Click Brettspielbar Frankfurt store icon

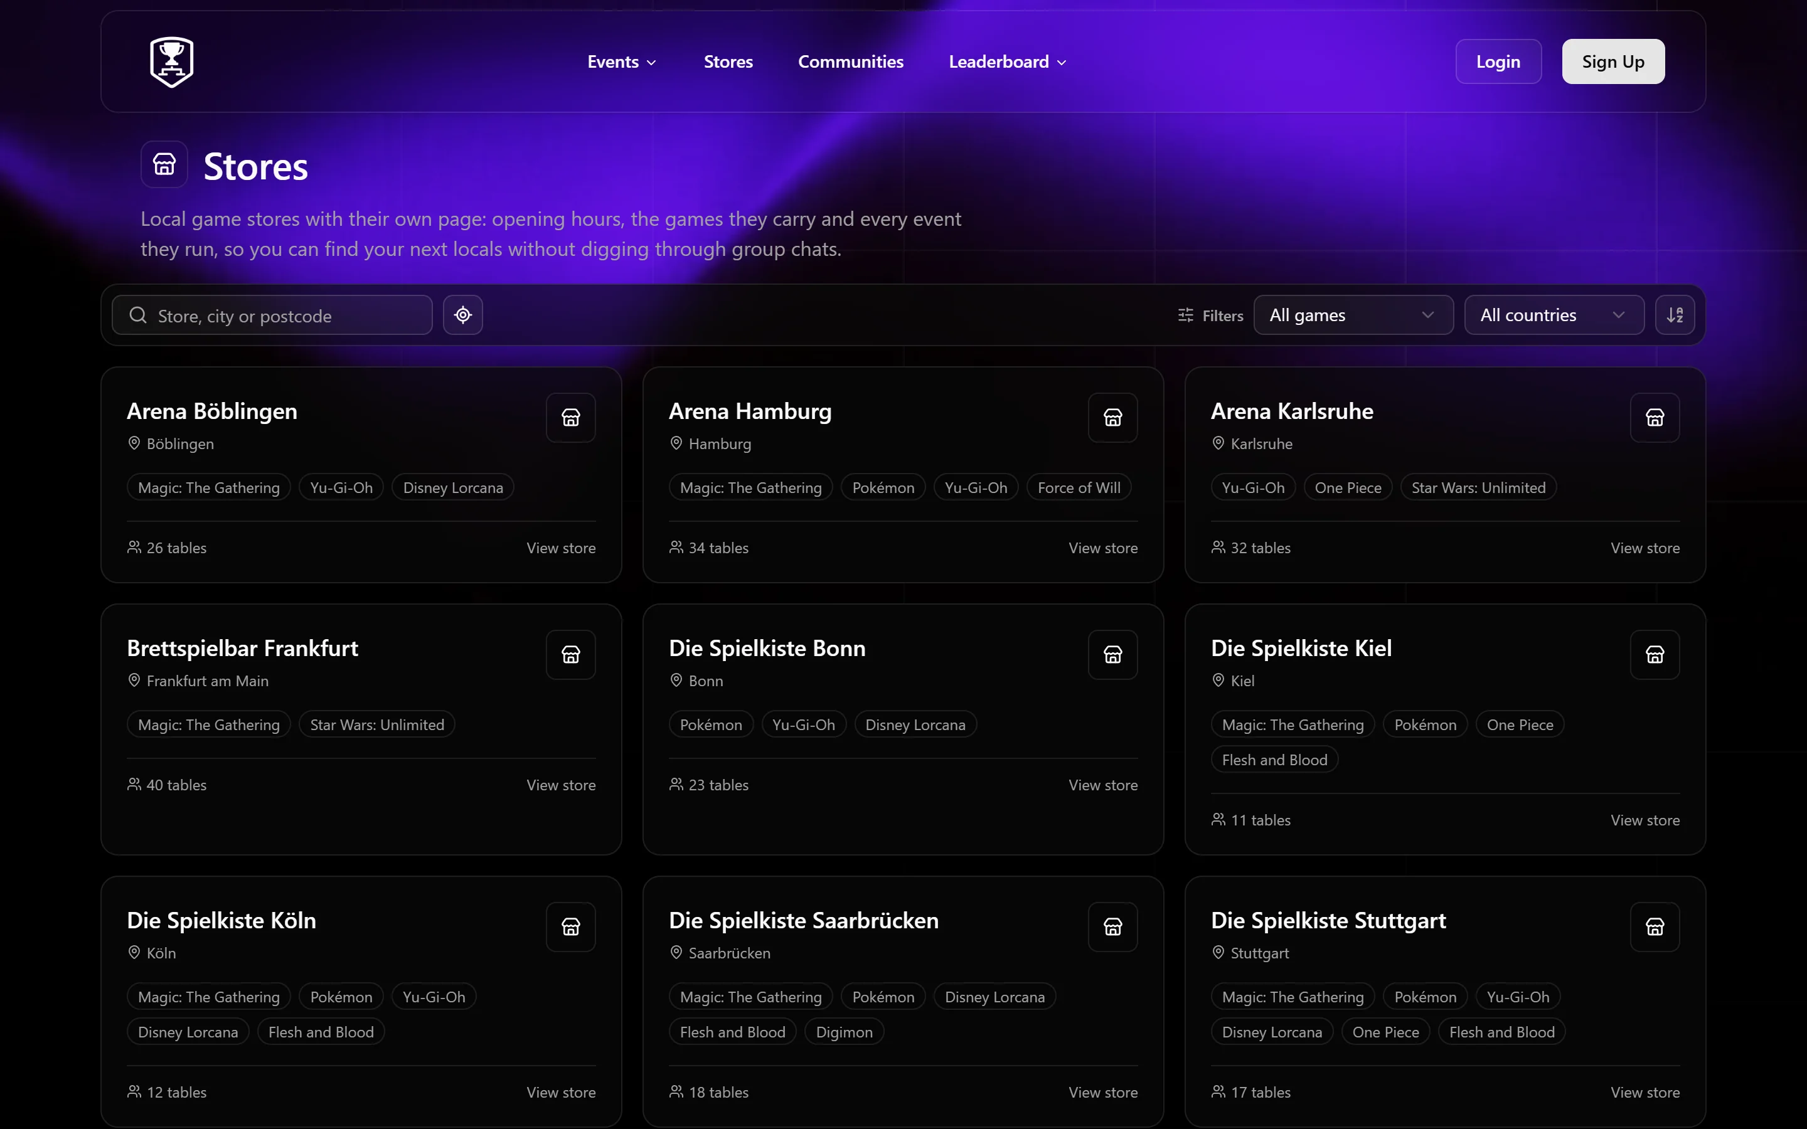(x=570, y=655)
